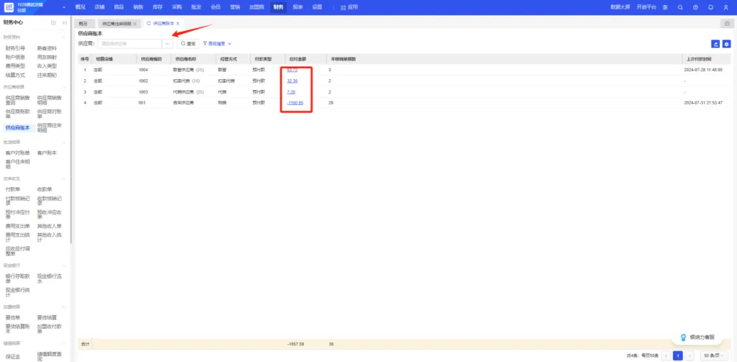Click the blue export icon above table
Screen dimensions: 737x362
[x=715, y=44]
